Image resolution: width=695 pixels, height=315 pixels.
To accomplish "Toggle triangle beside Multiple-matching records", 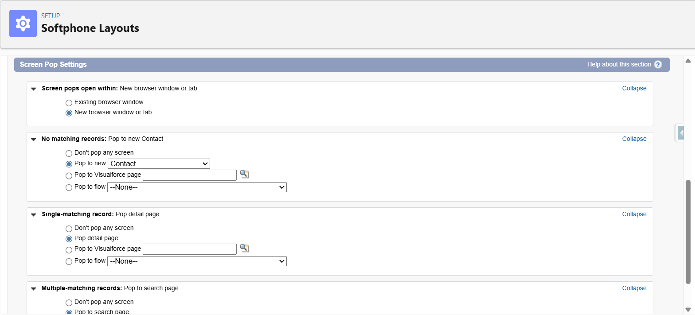I will point(33,288).
